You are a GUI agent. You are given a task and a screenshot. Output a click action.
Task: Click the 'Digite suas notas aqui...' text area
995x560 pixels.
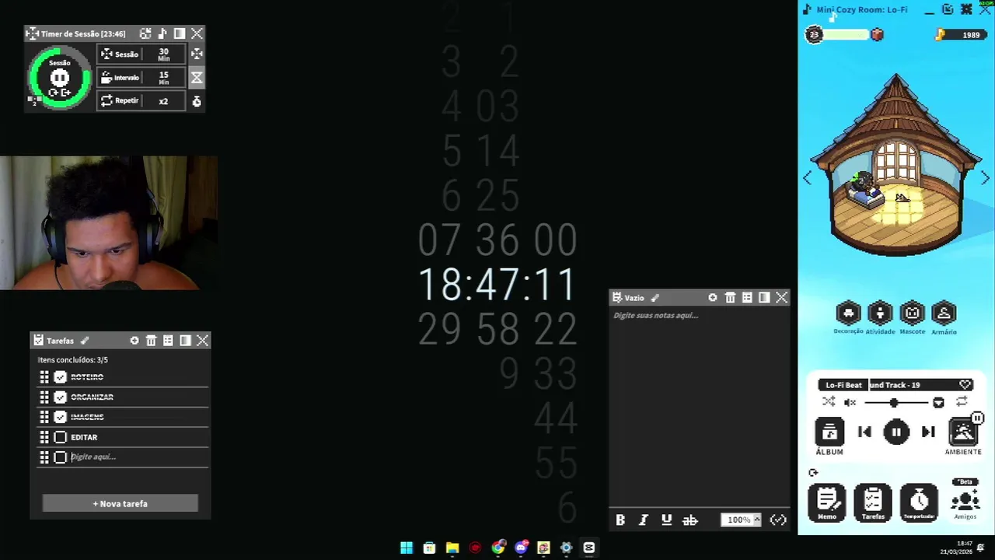[x=700, y=408]
